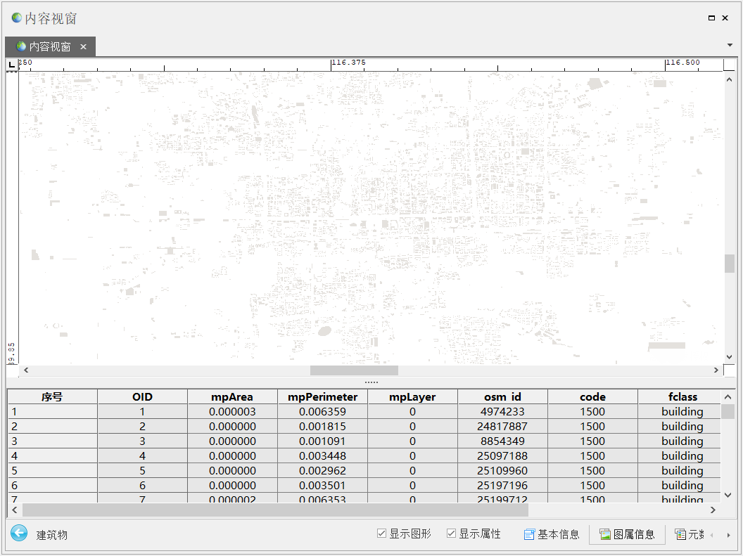Image resolution: width=743 pixels, height=556 pixels.
Task: Click the table horizontal scrollbar thumb
Action: click(274, 510)
